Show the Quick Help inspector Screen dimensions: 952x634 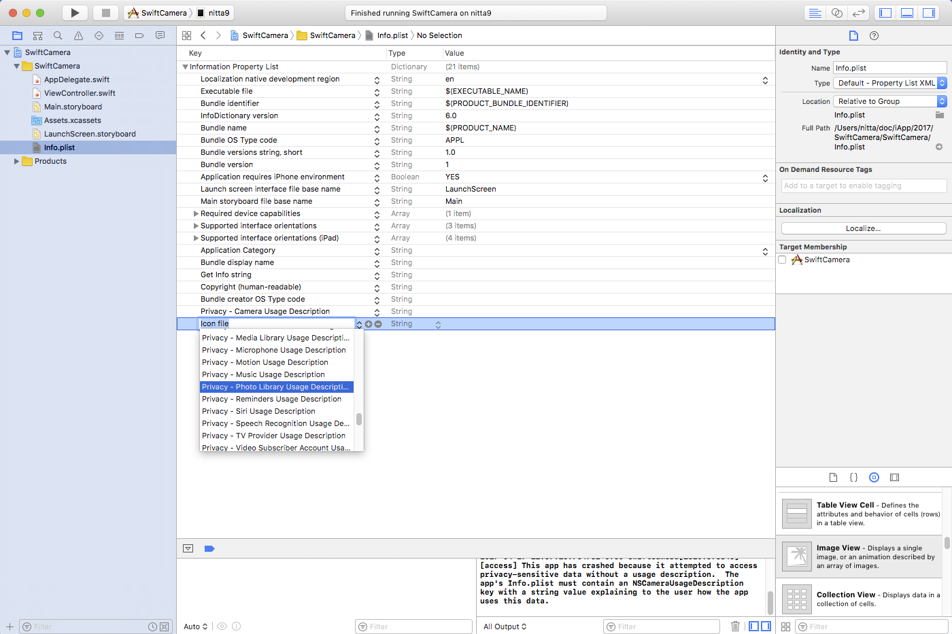pos(874,35)
